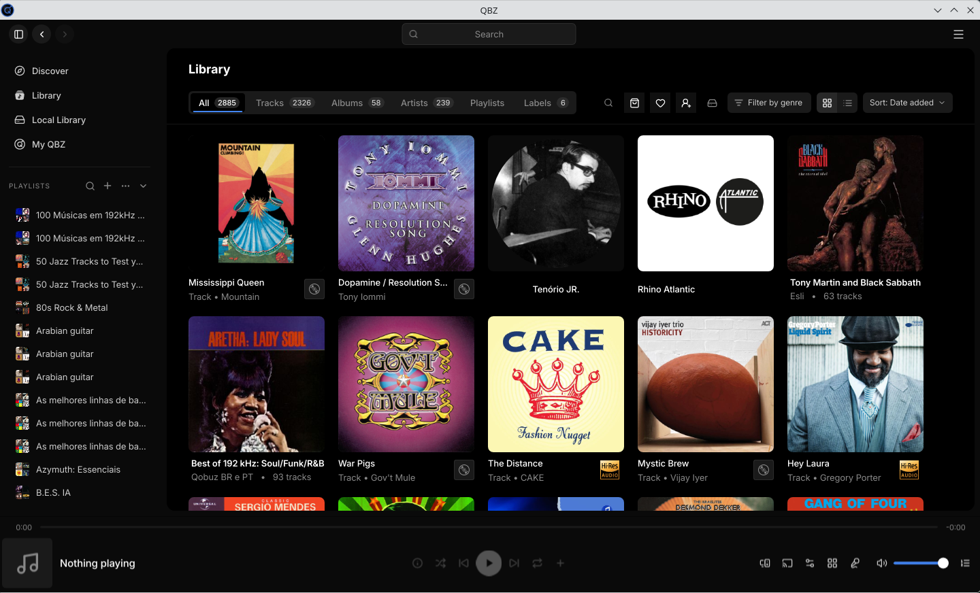Open the Hey Laura track title
Image resolution: width=980 pixels, height=593 pixels.
point(808,463)
